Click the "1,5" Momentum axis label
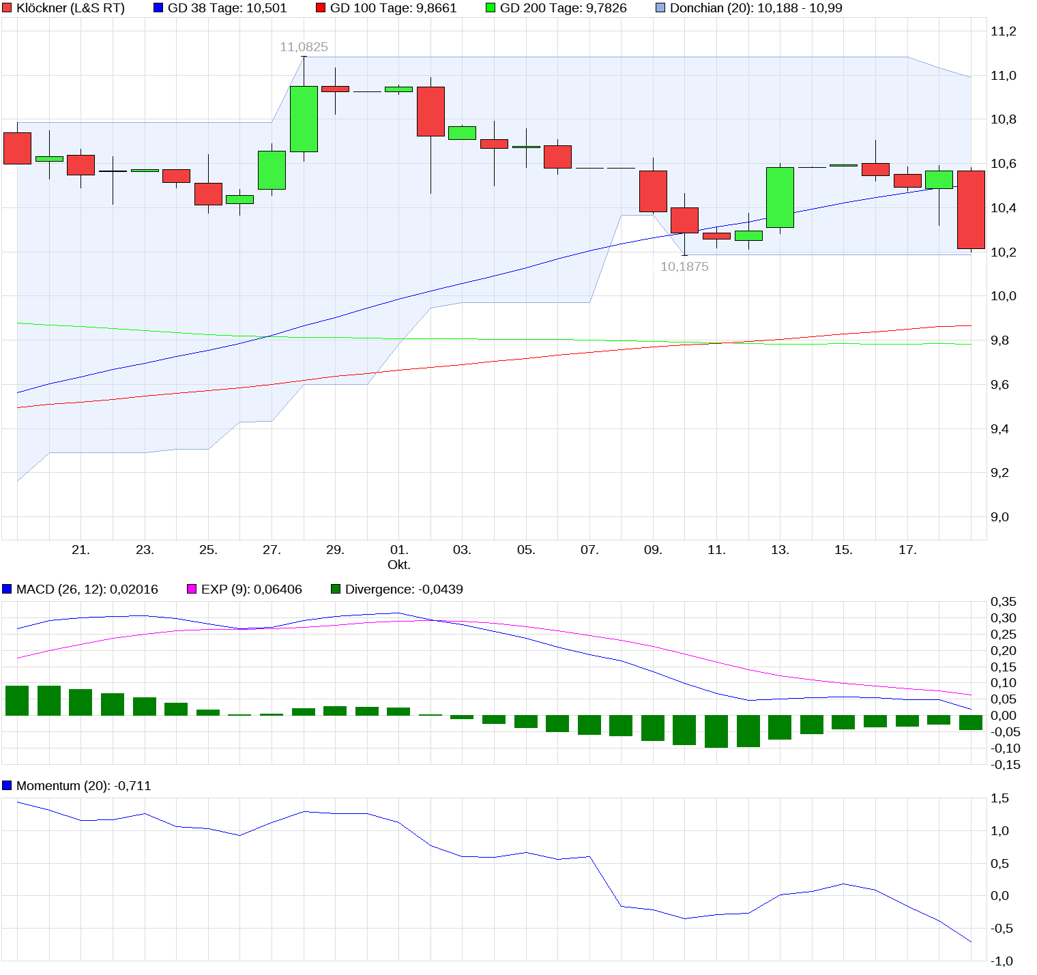Image resolution: width=1037 pixels, height=975 pixels. coord(999,798)
